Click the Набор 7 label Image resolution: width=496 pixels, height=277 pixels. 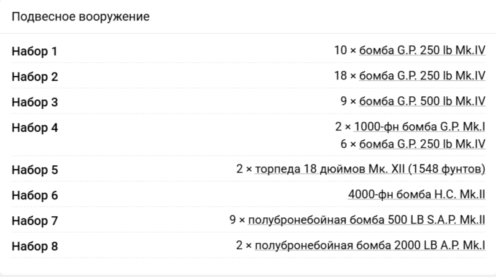coord(34,221)
